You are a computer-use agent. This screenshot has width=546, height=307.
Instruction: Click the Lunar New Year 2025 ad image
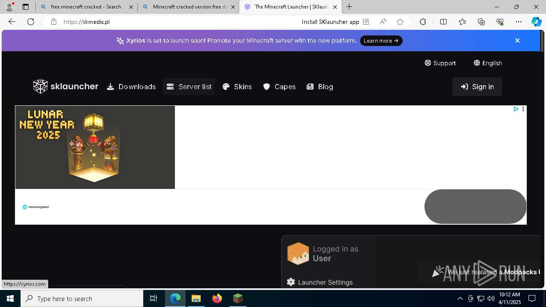pyautogui.click(x=95, y=147)
